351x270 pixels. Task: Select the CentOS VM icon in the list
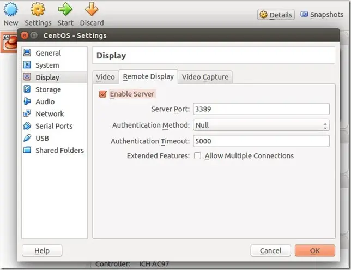point(9,42)
